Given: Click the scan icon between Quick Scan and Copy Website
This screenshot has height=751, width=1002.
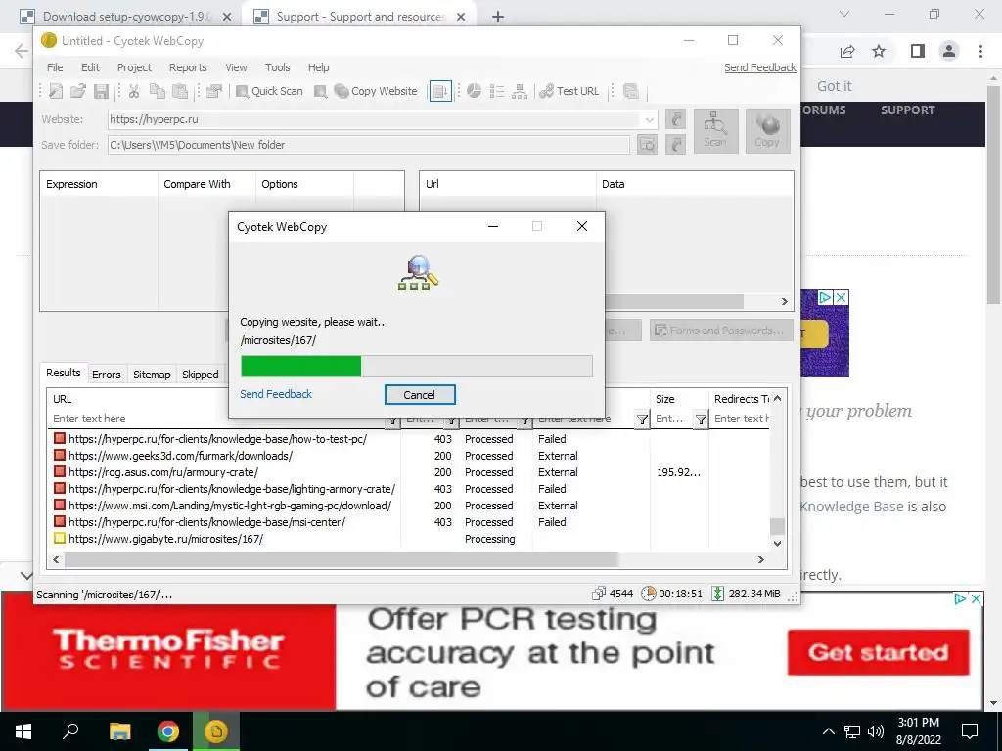Looking at the screenshot, I should [321, 91].
